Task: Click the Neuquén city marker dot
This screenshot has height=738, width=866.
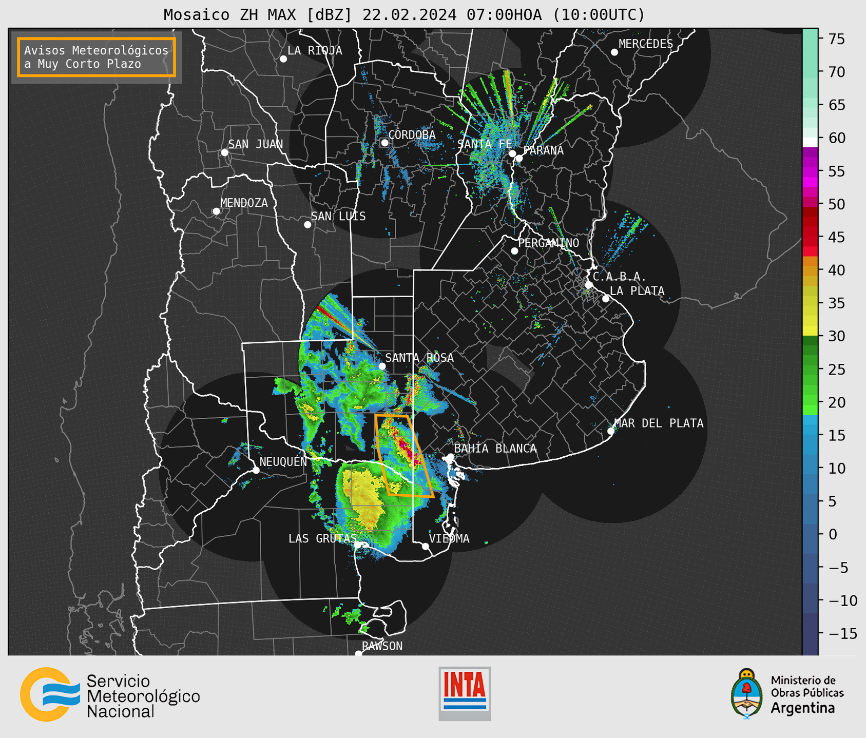Action: pos(256,470)
